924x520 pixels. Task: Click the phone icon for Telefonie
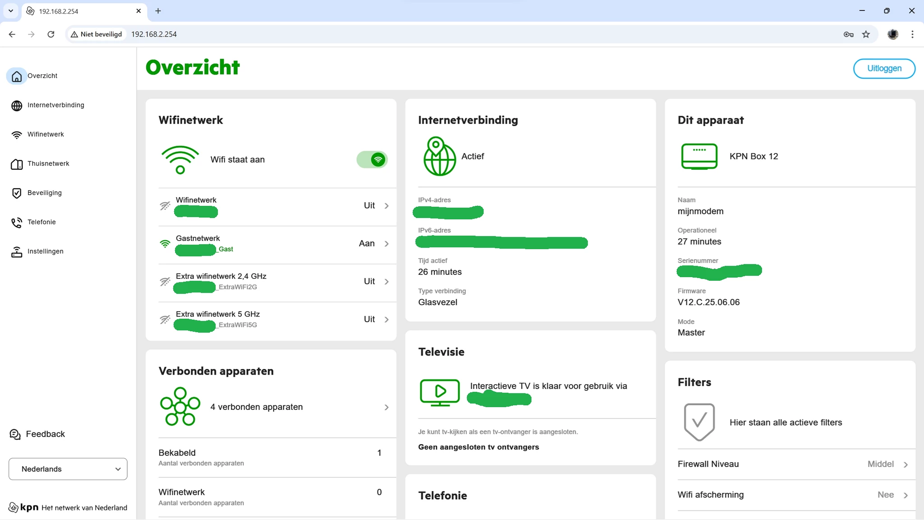click(17, 223)
